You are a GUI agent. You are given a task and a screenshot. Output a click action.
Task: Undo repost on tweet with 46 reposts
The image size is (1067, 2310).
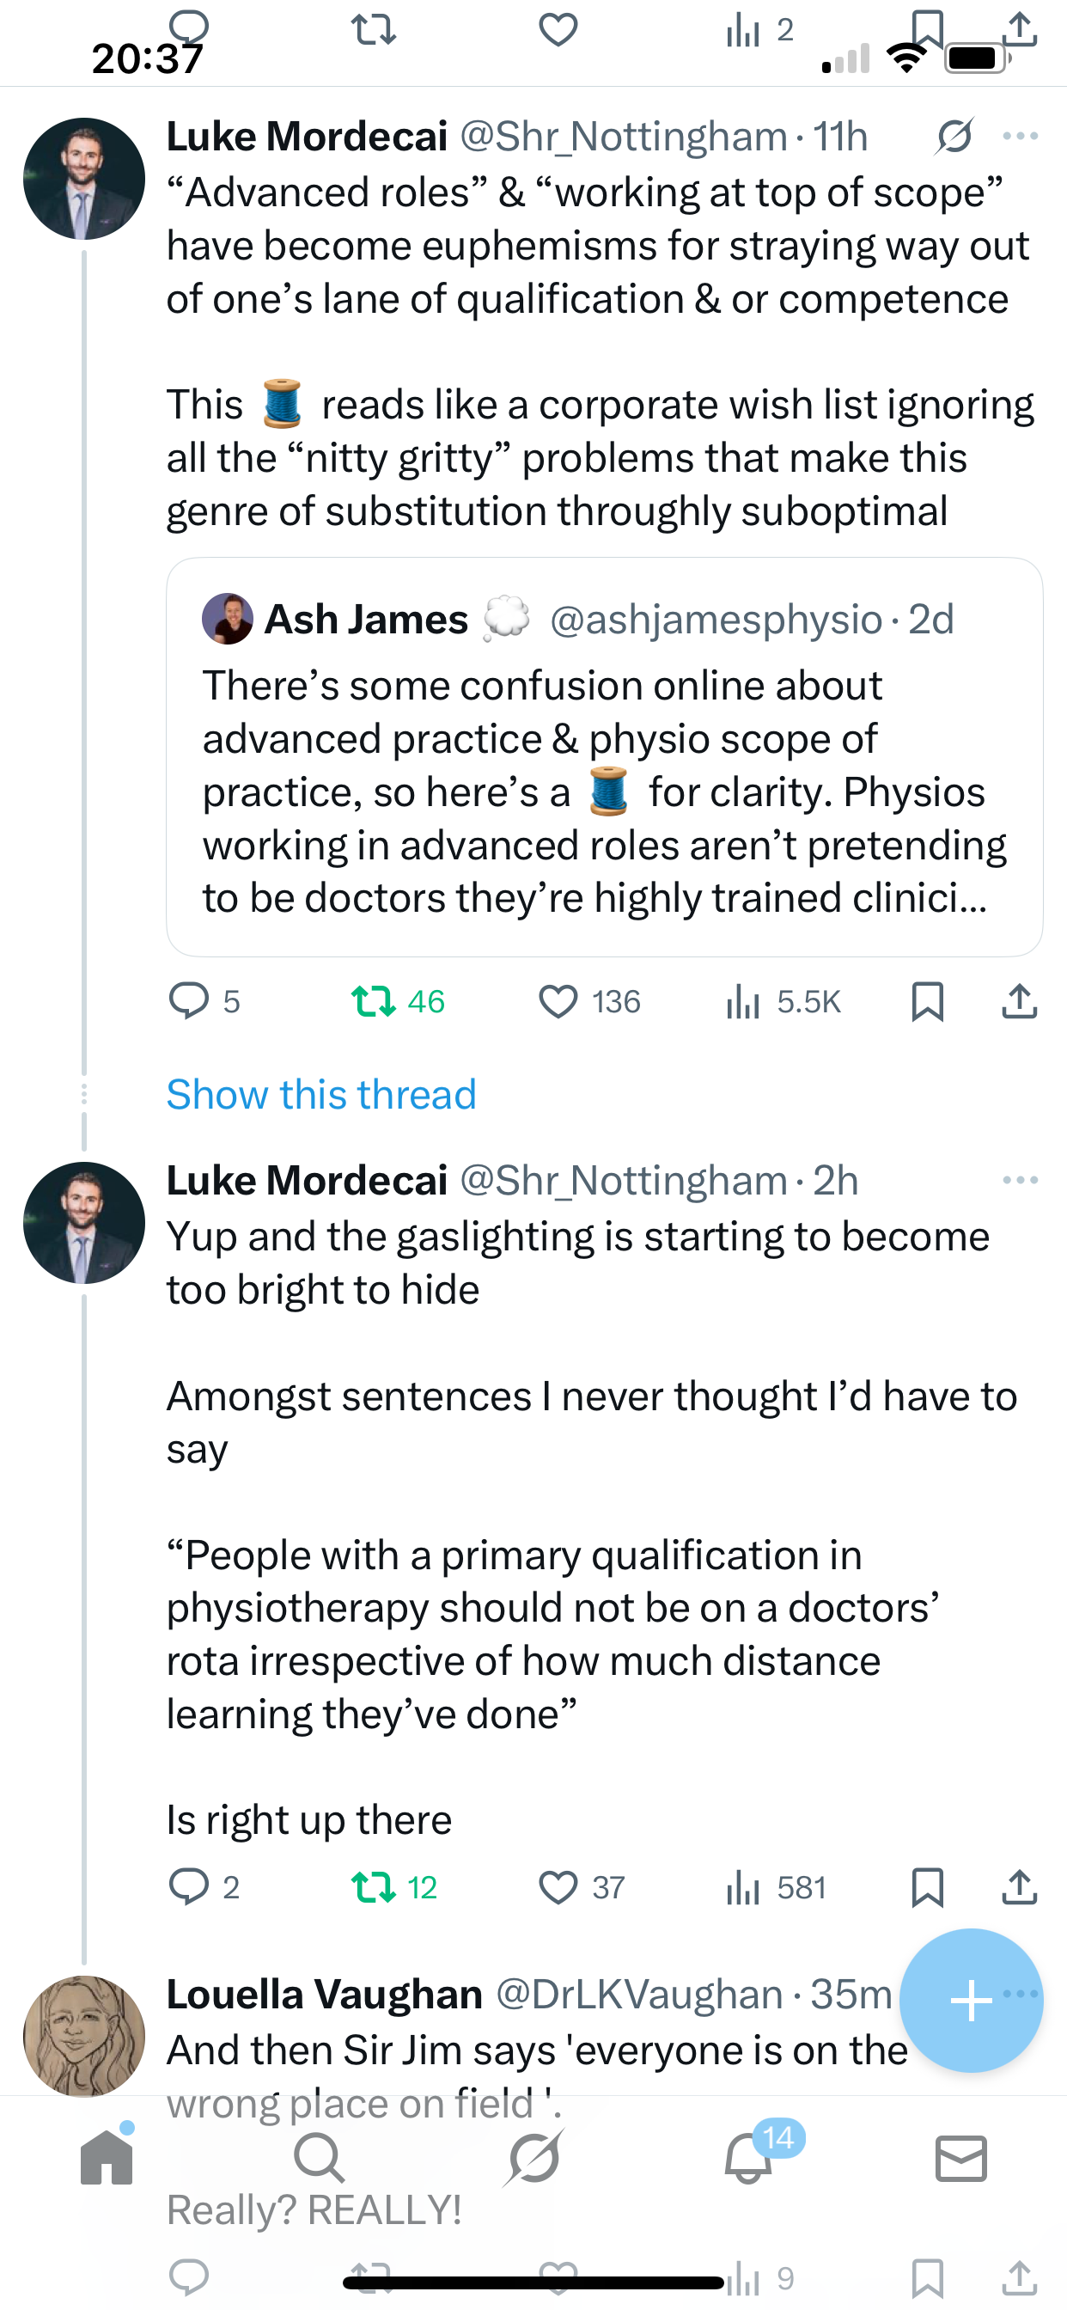(x=373, y=1001)
